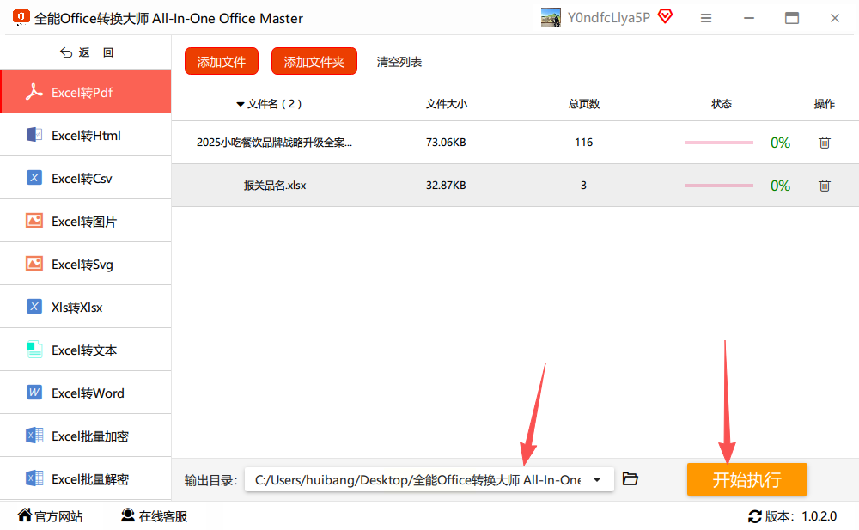The image size is (859, 530).
Task: Click the Word icon beside Excel转Word
Action: (34, 392)
